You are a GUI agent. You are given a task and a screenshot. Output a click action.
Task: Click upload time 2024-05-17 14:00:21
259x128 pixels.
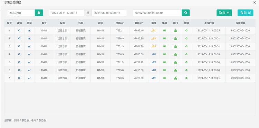coord(209,78)
